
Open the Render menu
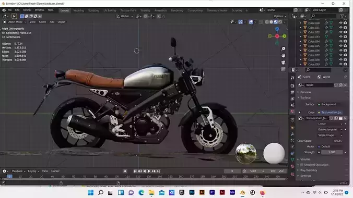click(27, 10)
